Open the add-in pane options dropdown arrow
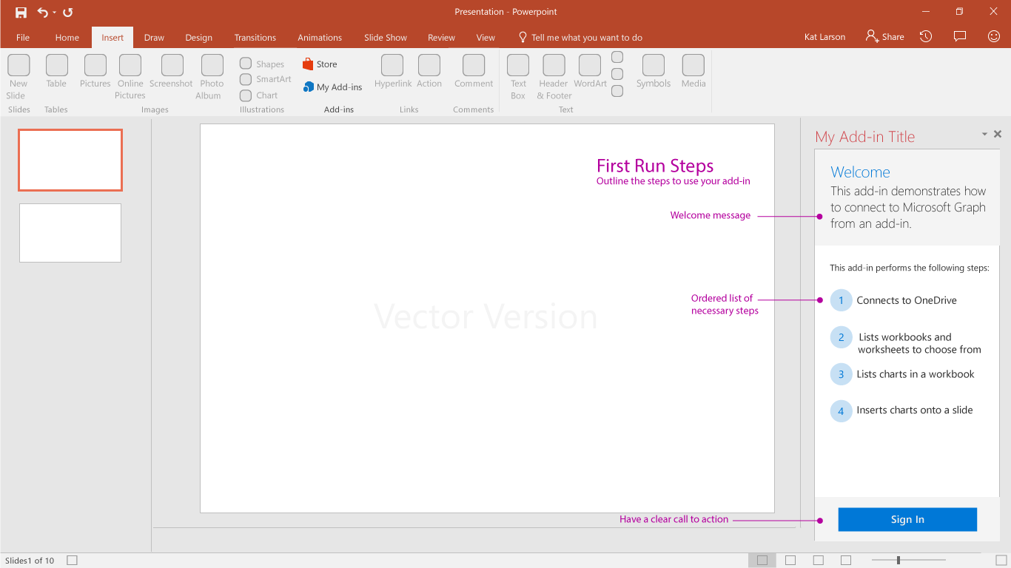The image size is (1011, 568). click(984, 134)
